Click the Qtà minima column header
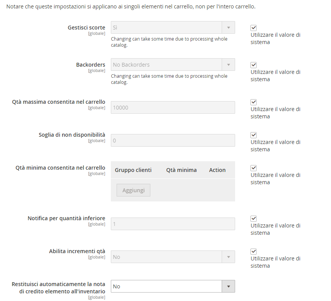The width and height of the screenshot is (331, 301). click(181, 170)
